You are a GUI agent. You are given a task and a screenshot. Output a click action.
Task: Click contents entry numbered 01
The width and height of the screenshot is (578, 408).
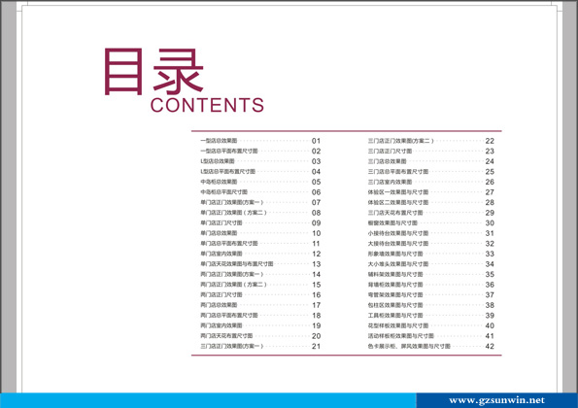pyautogui.click(x=260, y=141)
